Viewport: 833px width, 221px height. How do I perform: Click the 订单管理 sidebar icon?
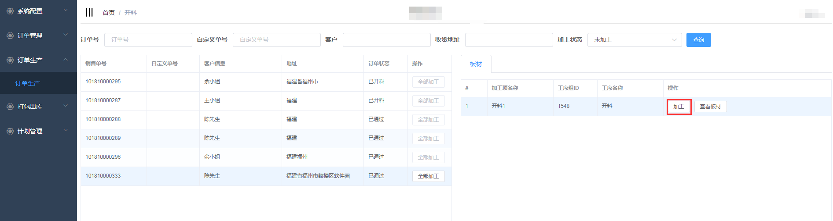10,36
